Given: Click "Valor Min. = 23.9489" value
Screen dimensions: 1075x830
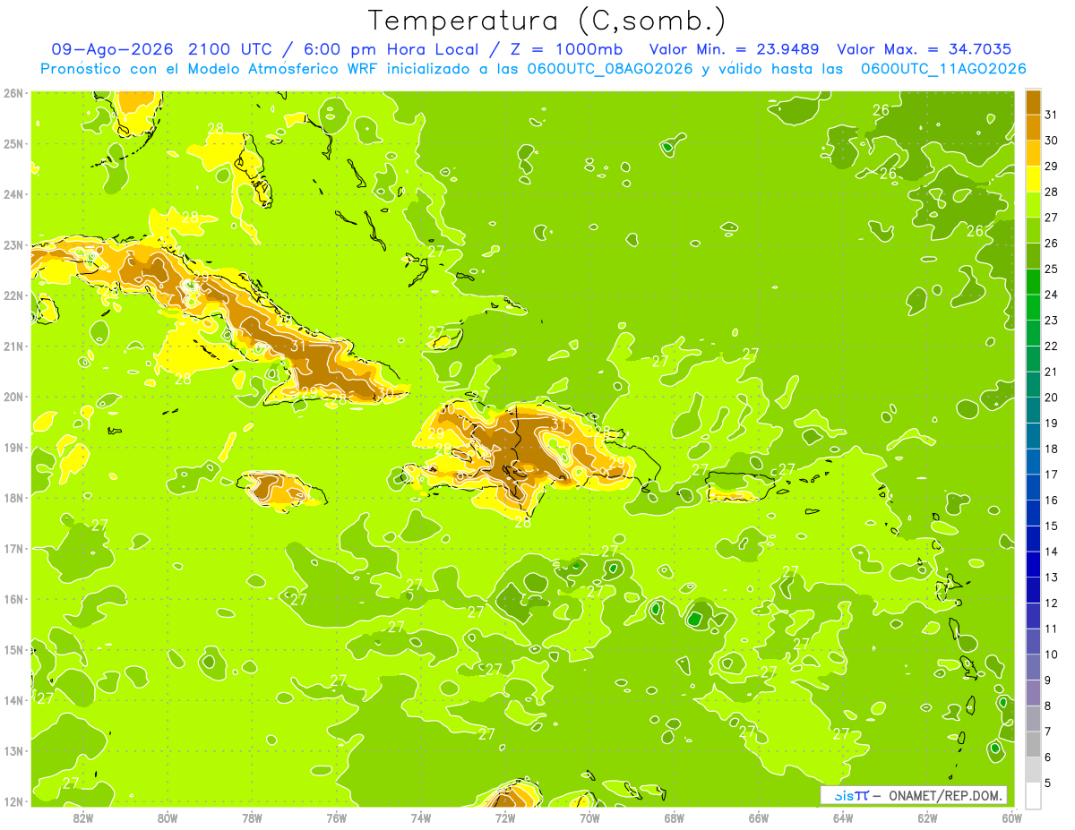Looking at the screenshot, I should pyautogui.click(x=735, y=49).
